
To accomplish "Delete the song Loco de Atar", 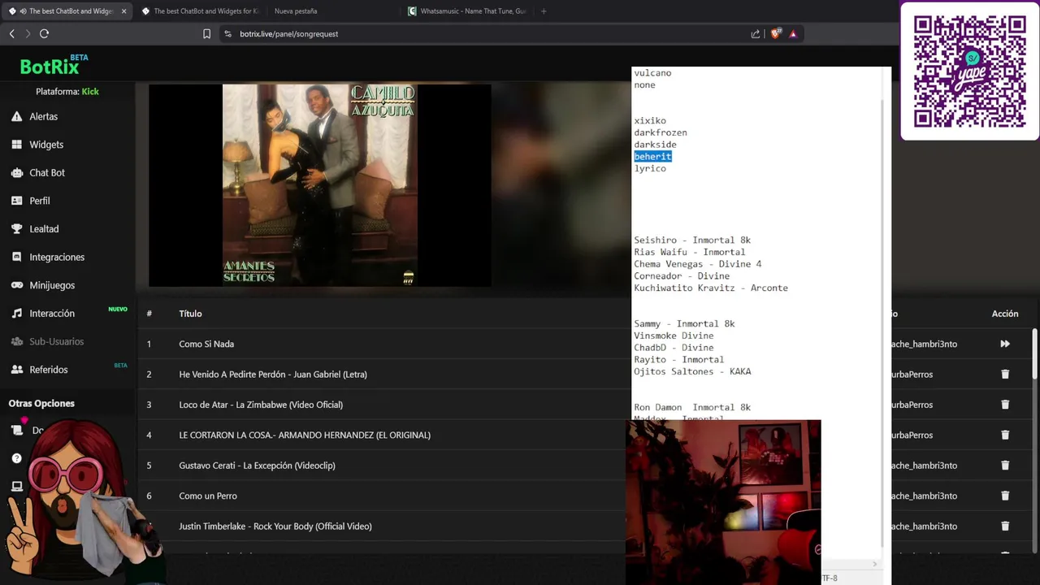I will click(x=1005, y=405).
